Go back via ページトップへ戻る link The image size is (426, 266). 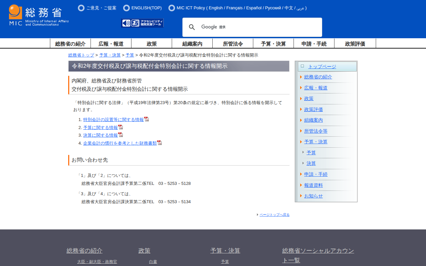274,215
